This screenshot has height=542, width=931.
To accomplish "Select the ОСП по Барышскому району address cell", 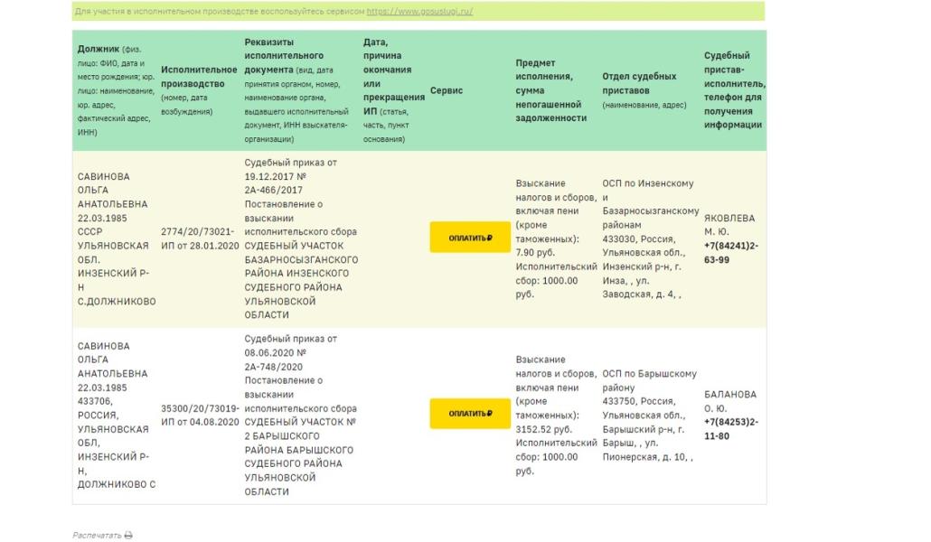I will pyautogui.click(x=649, y=415).
